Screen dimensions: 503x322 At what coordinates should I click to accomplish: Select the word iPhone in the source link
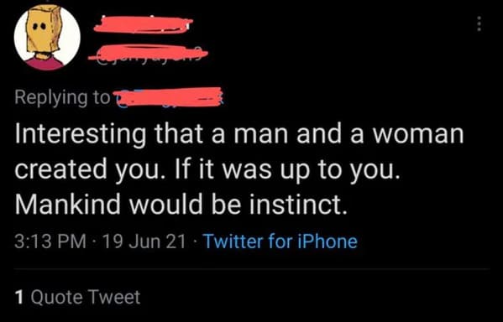tap(327, 241)
